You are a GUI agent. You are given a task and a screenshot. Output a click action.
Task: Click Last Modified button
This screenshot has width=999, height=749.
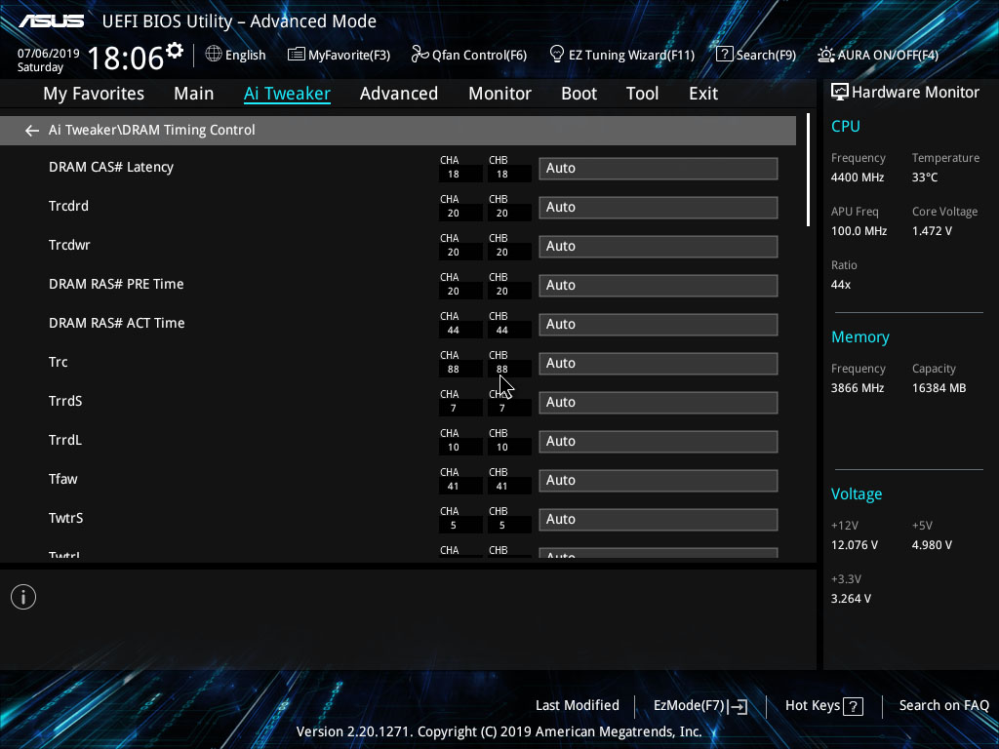(578, 706)
